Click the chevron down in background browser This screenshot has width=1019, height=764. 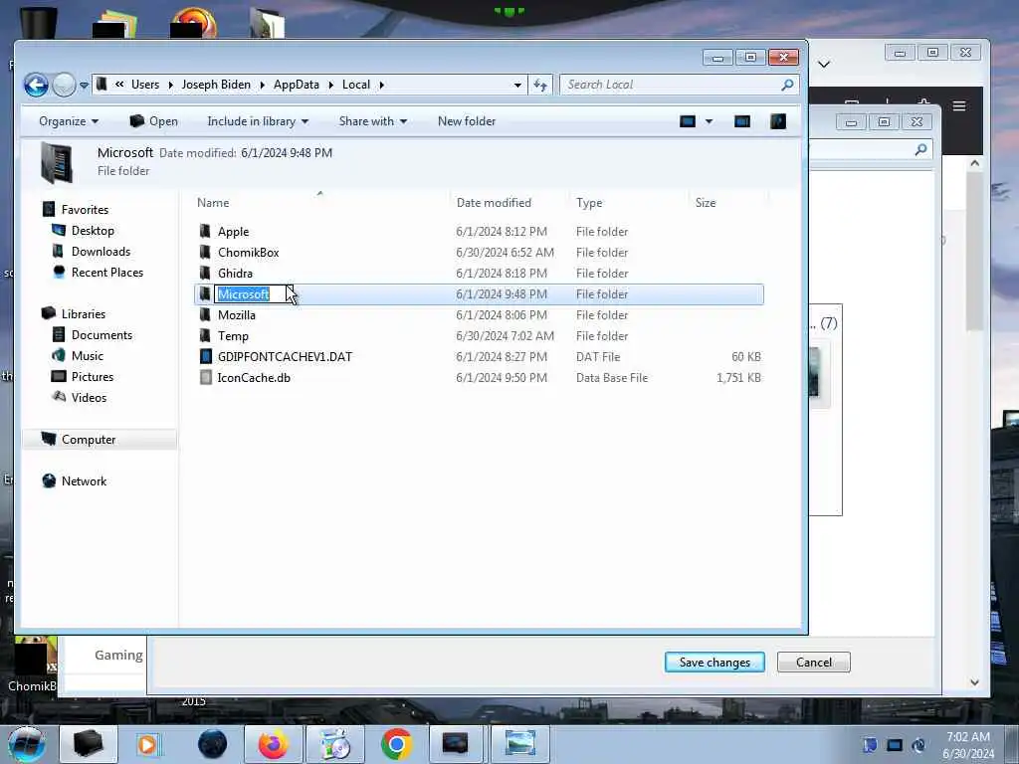(824, 64)
